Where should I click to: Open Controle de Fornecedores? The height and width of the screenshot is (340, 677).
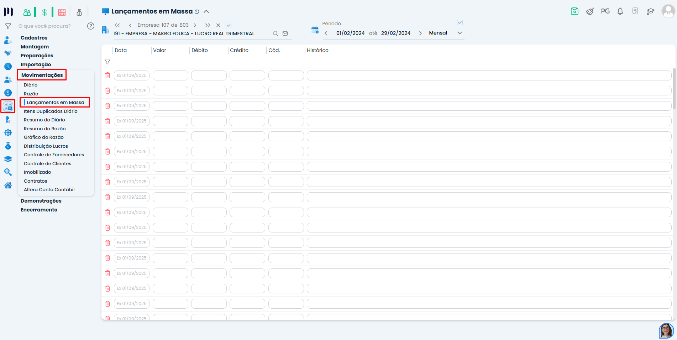click(54, 155)
